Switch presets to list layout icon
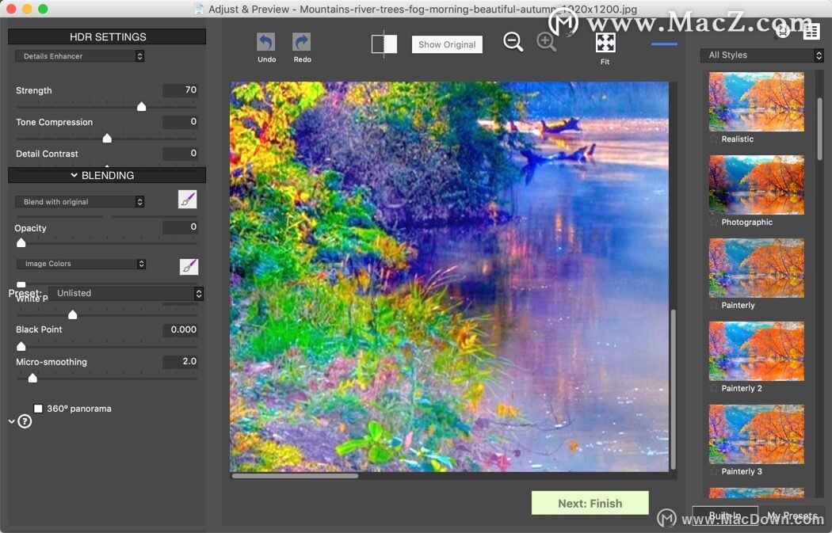 (x=811, y=32)
